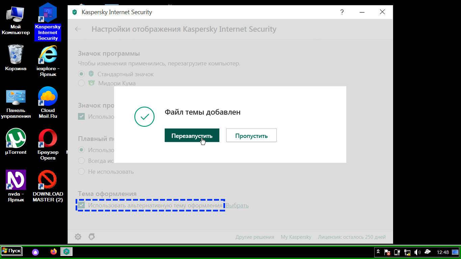This screenshot has width=461, height=259.
Task: Open the Мой Компьютер desktop icon
Action: point(16,15)
